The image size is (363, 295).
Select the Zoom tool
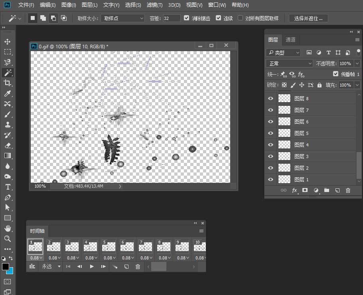coord(8,239)
